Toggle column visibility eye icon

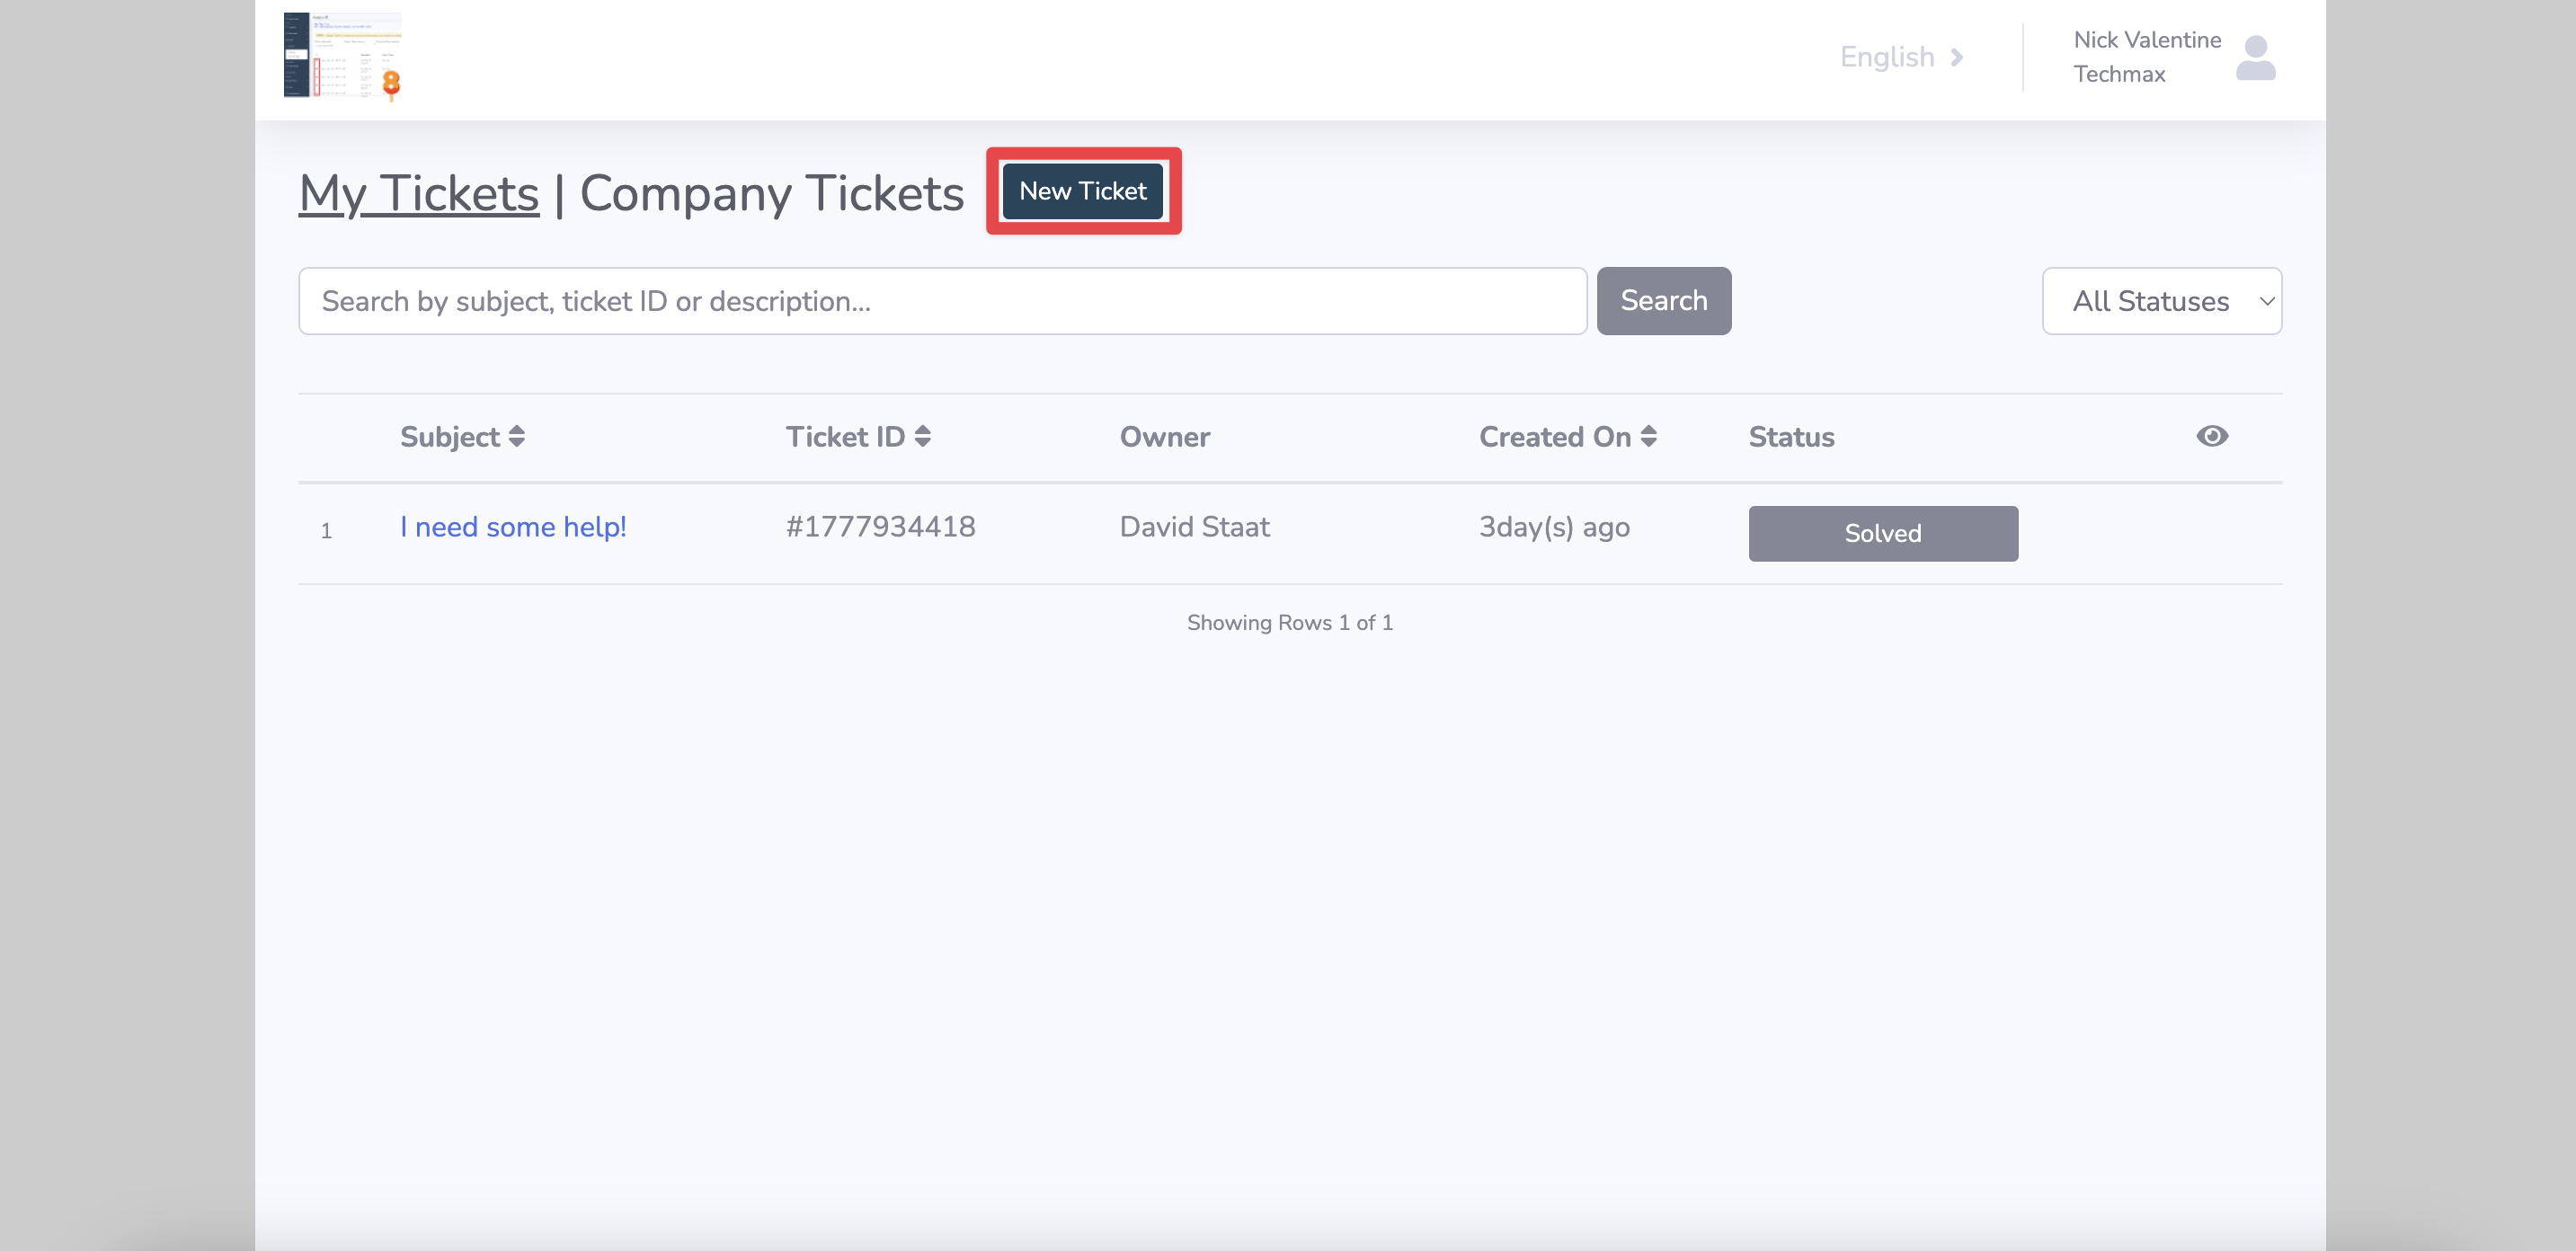coord(2211,436)
